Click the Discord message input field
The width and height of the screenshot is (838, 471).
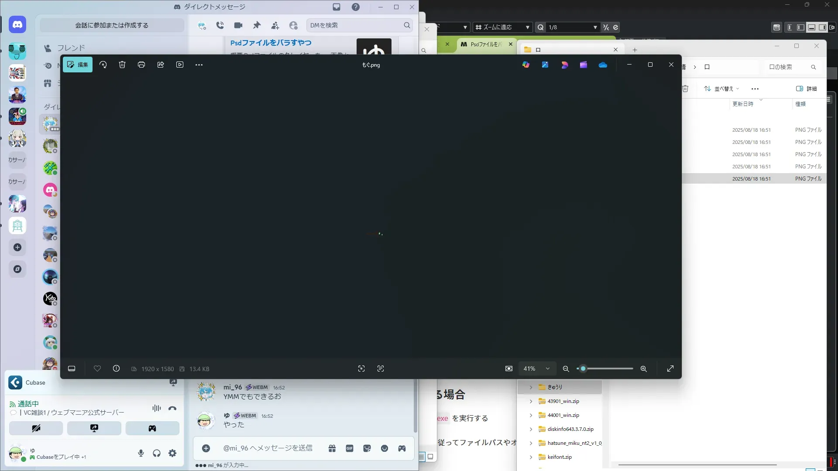click(268, 448)
